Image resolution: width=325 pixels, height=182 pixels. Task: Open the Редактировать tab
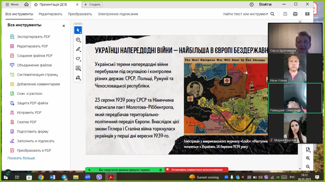[51, 14]
